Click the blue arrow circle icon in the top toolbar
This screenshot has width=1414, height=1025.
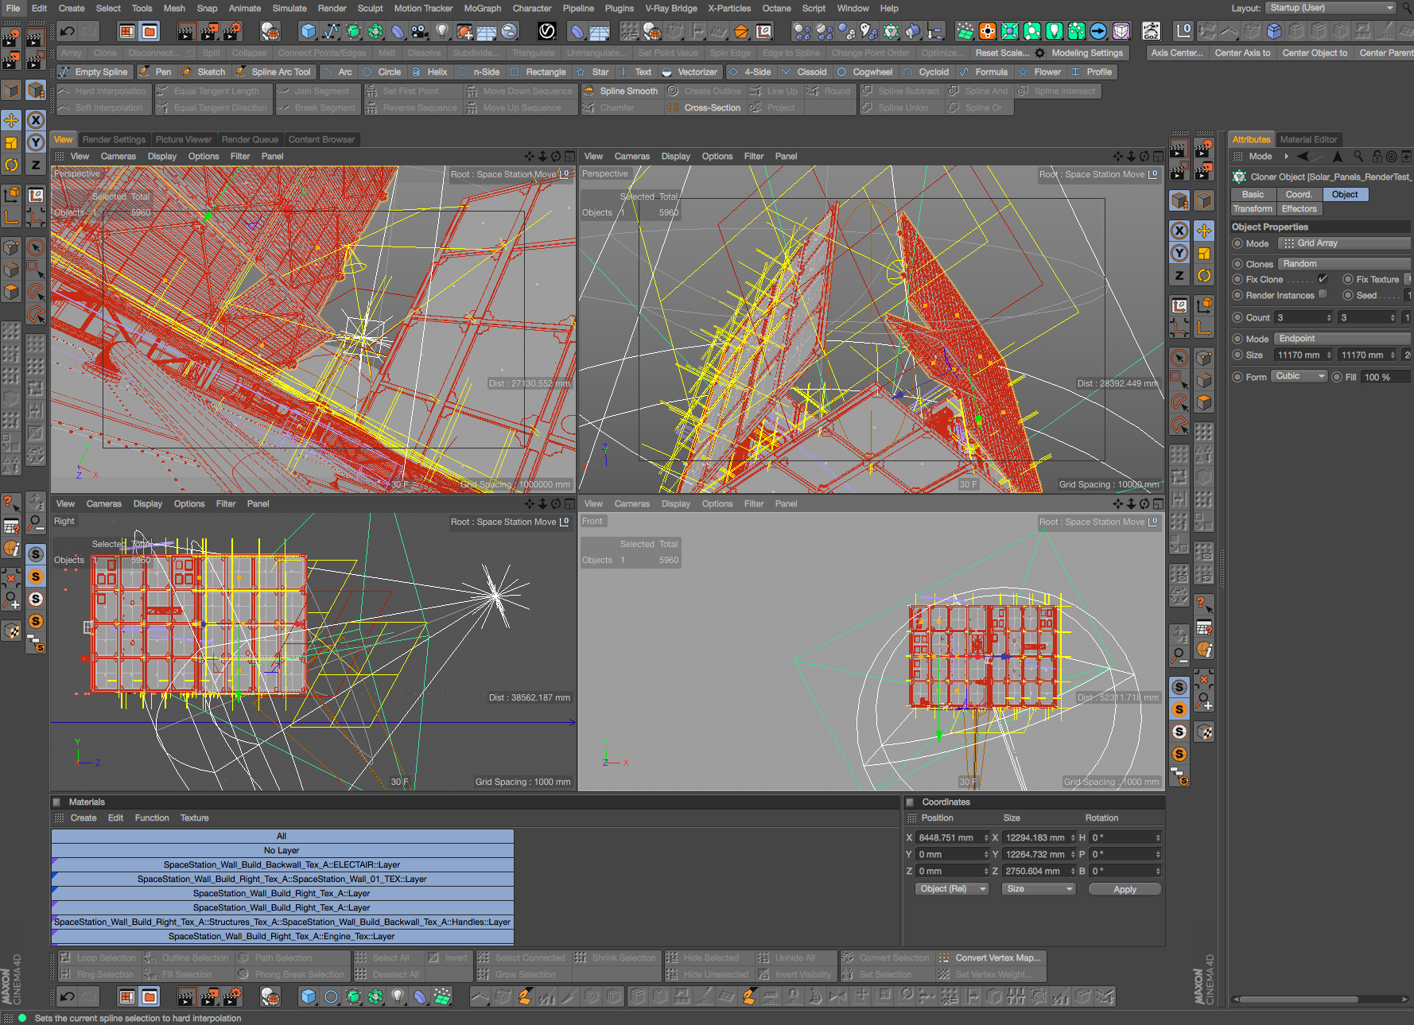coord(1098,31)
